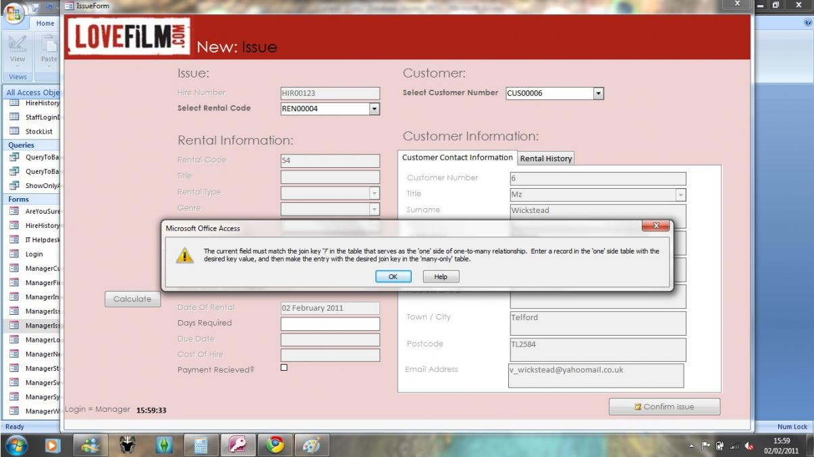Click the blue Access Help question mark icon

click(808, 22)
